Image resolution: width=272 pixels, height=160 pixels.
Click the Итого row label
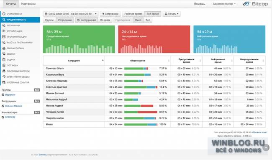[49, 124]
